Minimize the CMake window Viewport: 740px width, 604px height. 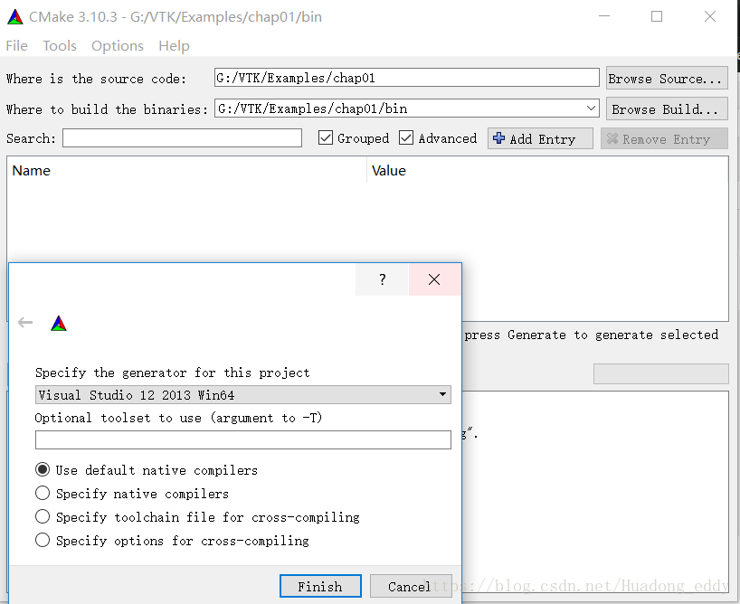point(604,16)
